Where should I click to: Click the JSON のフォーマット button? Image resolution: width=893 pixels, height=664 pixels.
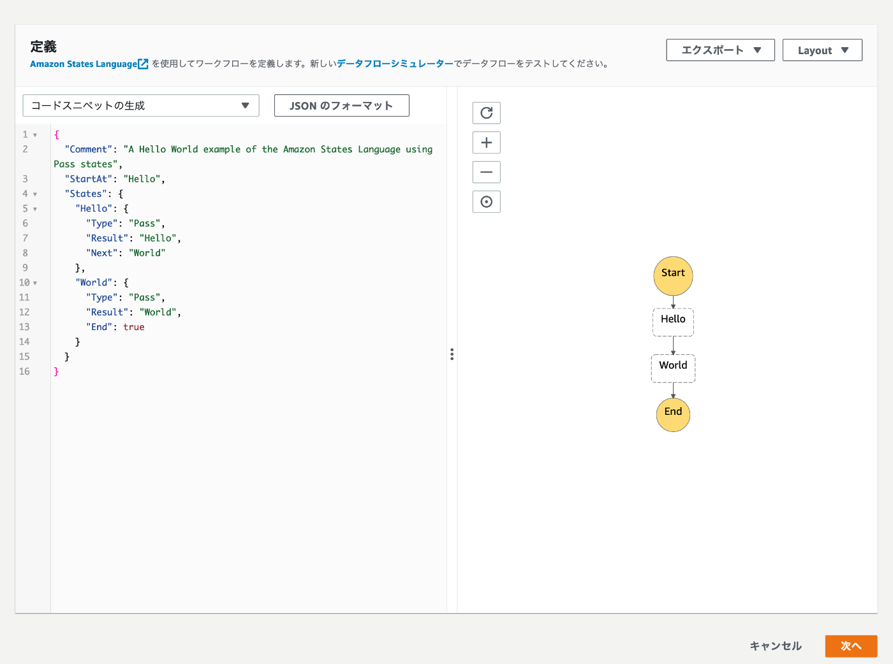(341, 105)
